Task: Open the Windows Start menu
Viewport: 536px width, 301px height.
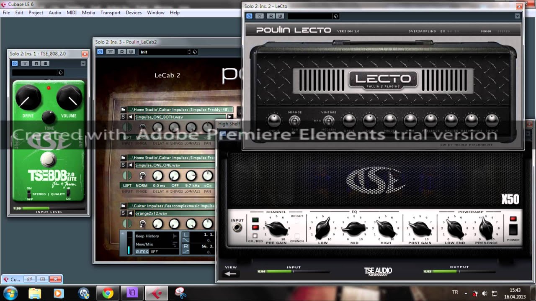Action: (x=10, y=293)
